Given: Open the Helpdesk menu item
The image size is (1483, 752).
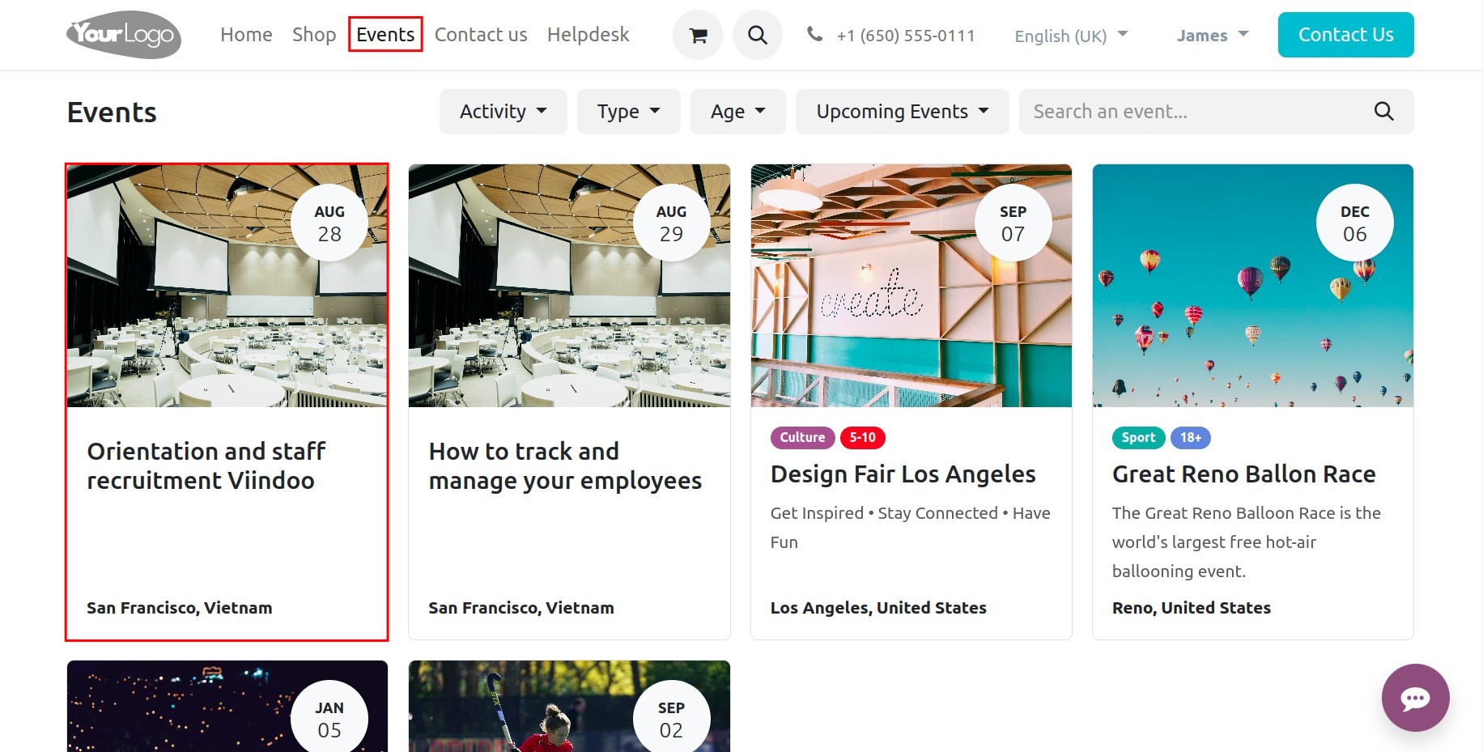Looking at the screenshot, I should coord(588,35).
